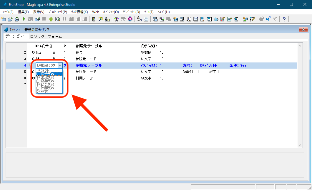The width and height of the screenshot is (312, 190).
Task: Click the puzzle piece component icon
Action: (x=216, y=19)
